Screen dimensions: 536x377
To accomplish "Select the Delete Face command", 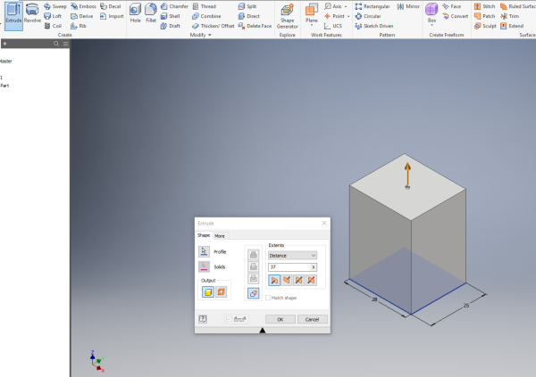I will [x=255, y=26].
